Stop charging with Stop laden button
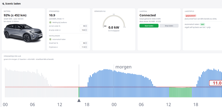This screenshot has height=107, width=222. pyautogui.click(x=169, y=26)
